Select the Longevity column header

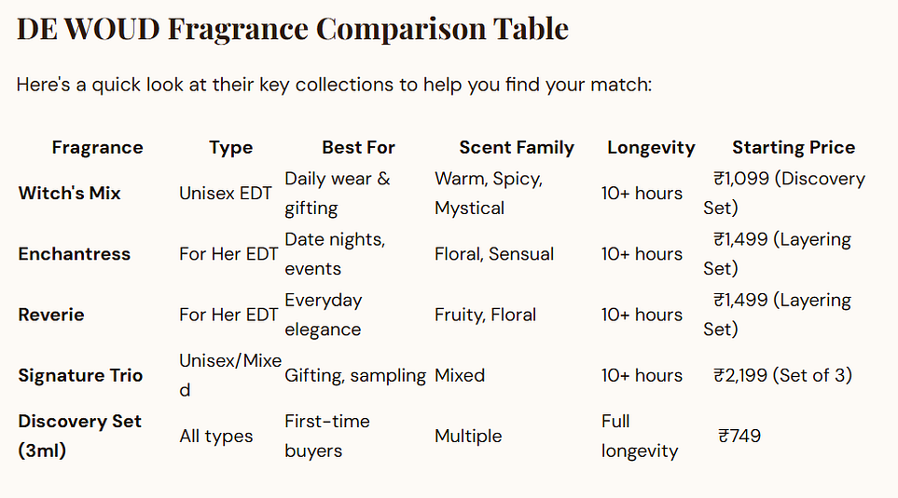(651, 147)
